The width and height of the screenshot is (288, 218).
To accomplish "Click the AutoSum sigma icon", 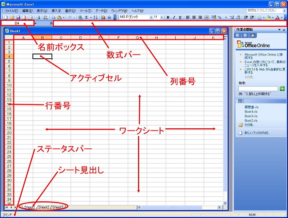I will (x=86, y=17).
